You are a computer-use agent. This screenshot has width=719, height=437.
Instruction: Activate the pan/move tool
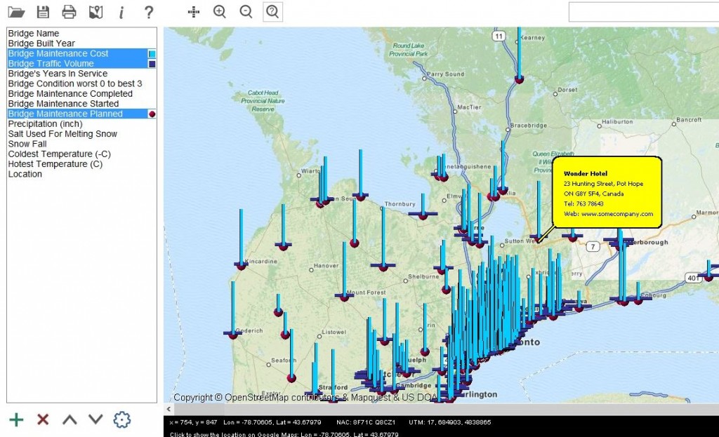tap(193, 12)
